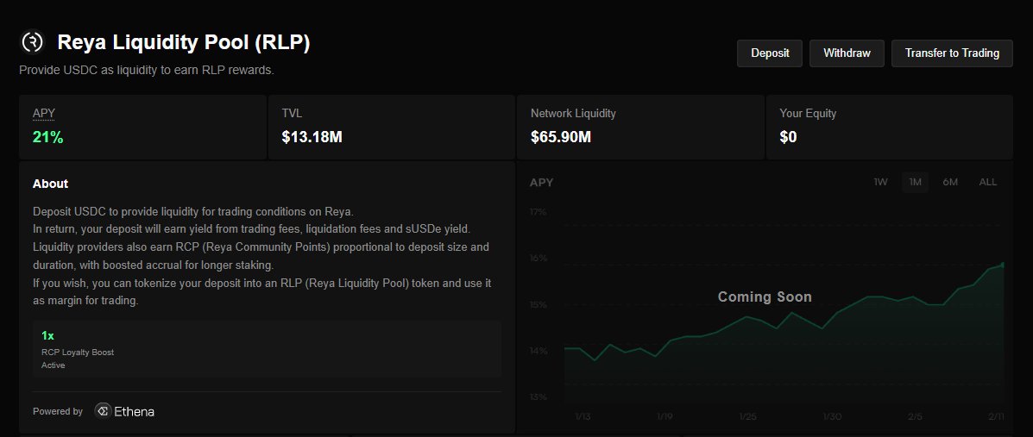
Task: Switch chart range to ALL
Action: tap(987, 183)
